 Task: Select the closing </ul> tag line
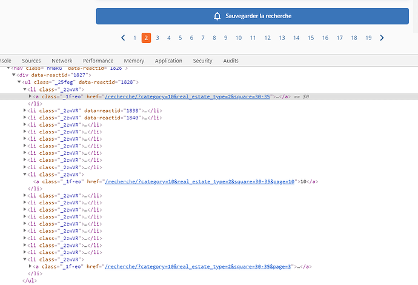30,281
